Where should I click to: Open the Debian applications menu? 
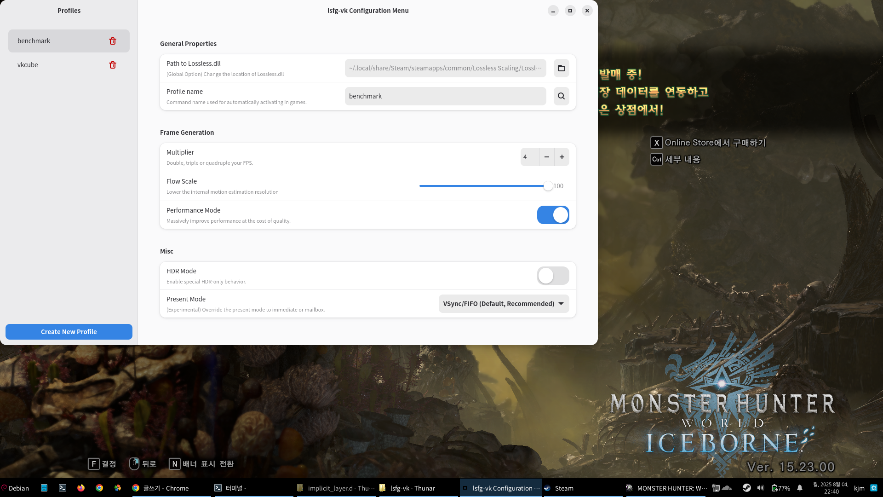point(15,488)
